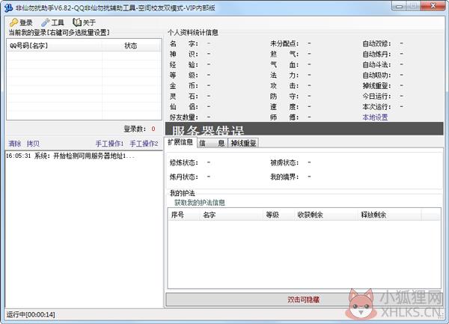Switch to the 信 息 tab
This screenshot has height=324, width=449.
[x=212, y=143]
